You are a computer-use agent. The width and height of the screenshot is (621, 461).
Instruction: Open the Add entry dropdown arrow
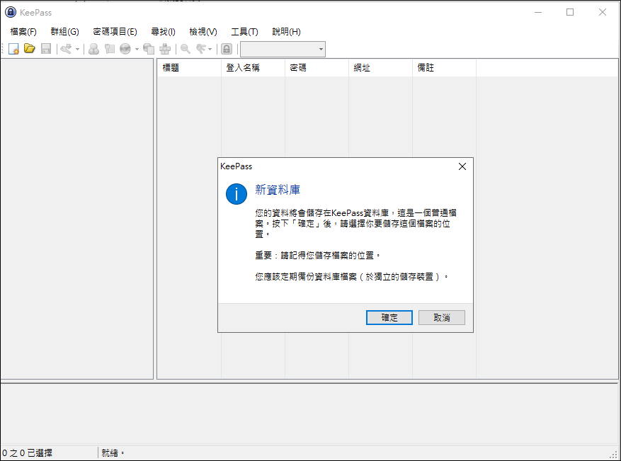click(77, 49)
